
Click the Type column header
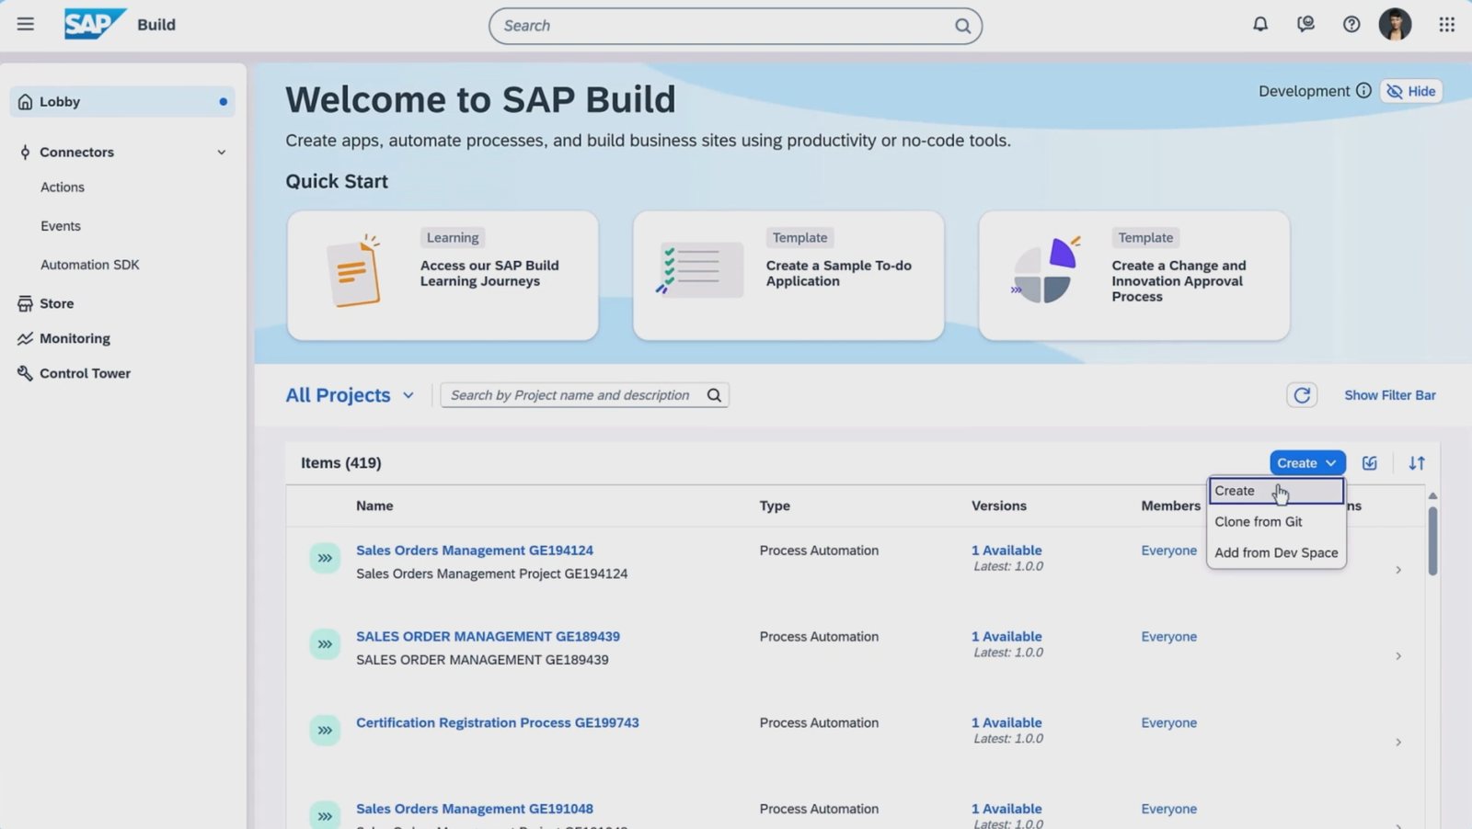(x=775, y=506)
